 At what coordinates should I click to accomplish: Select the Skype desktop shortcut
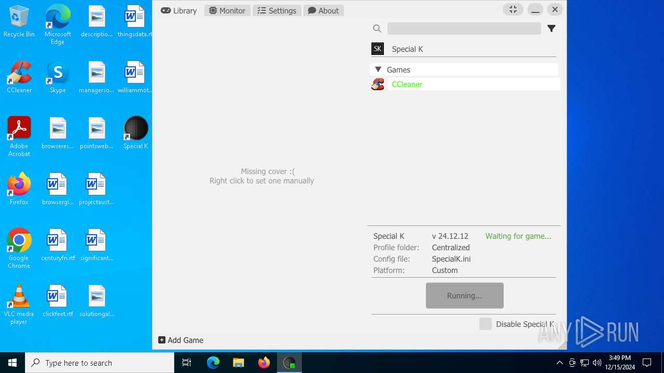58,78
